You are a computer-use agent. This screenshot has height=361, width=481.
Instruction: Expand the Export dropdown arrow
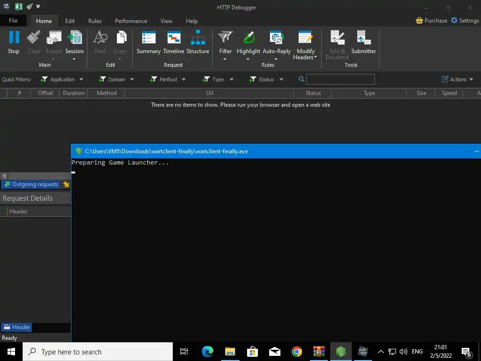point(54,59)
